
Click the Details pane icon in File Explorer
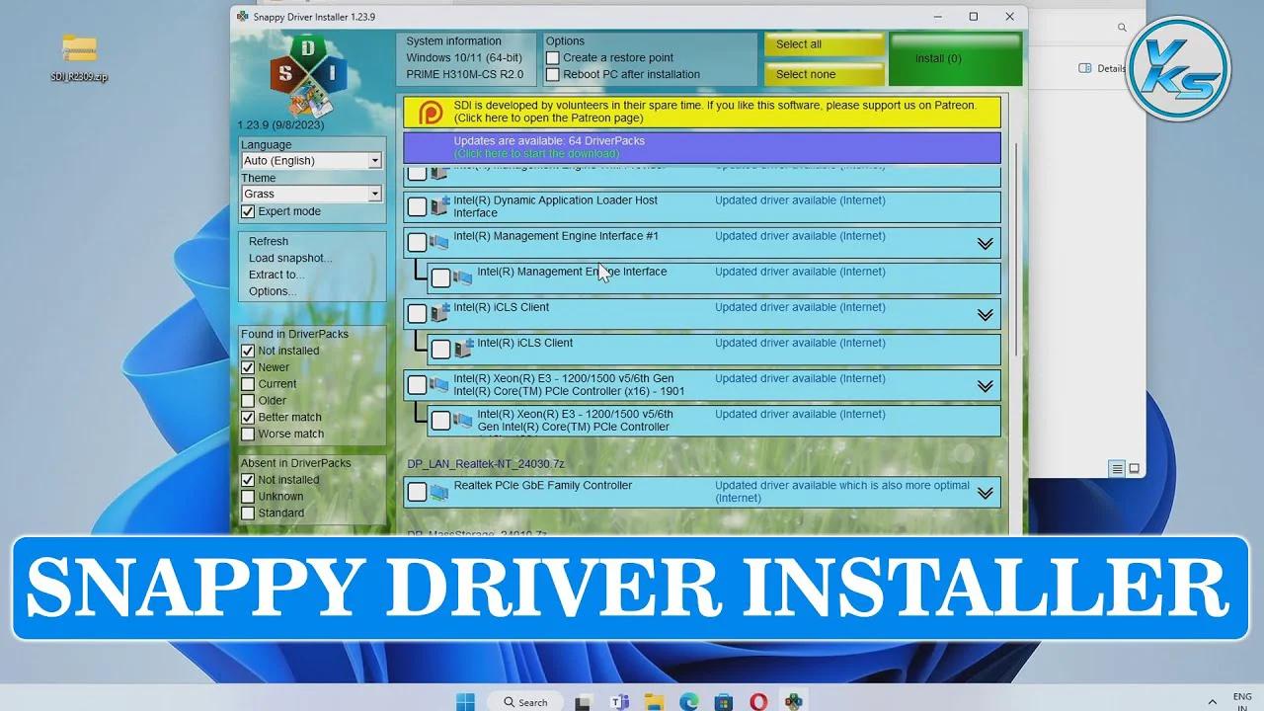click(1085, 68)
